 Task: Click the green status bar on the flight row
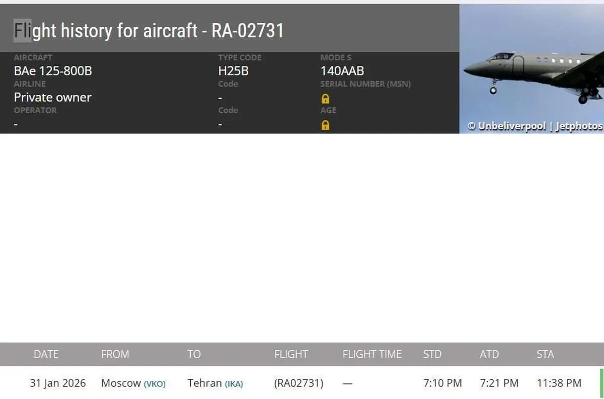click(x=601, y=383)
